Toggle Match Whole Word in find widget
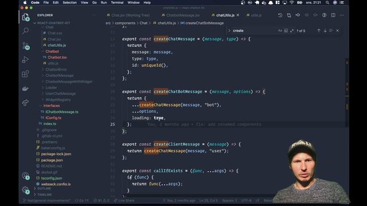Image resolution: width=367 pixels, height=206 pixels. point(286,30)
